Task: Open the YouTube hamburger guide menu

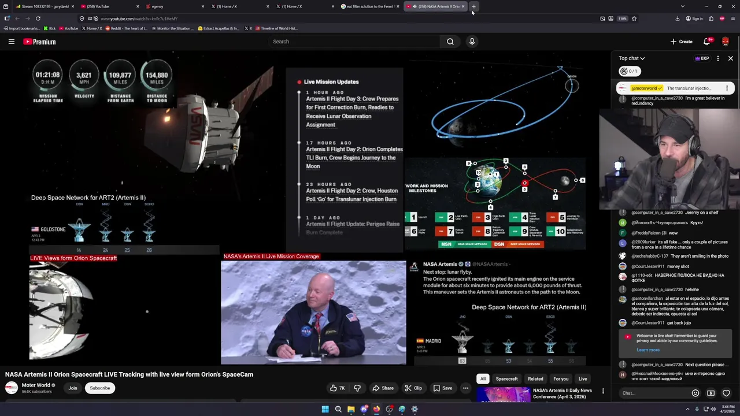Action: click(x=11, y=42)
